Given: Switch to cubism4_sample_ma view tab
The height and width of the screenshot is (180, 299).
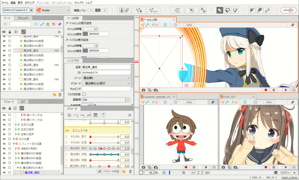Looking at the screenshot, I should pyautogui.click(x=157, y=97).
